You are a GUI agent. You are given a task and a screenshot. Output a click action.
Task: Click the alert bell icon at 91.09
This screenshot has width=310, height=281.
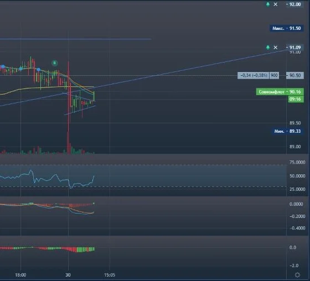pyautogui.click(x=268, y=48)
